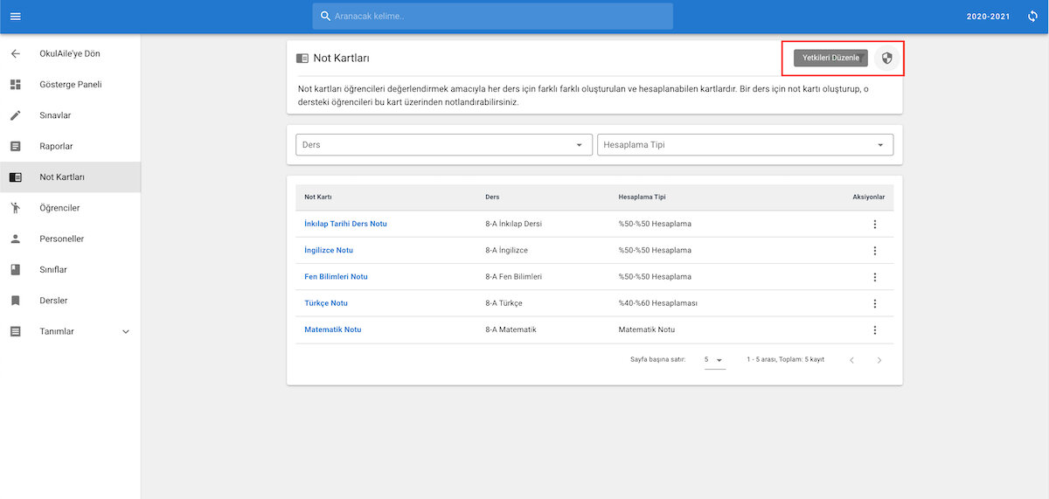The height and width of the screenshot is (499, 1049).
Task: Click the Matematik Notu calculation type cell
Action: click(646, 330)
